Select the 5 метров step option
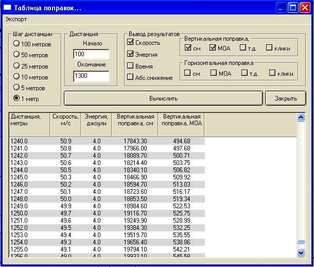Screen dimensions: 314x267 (x=17, y=88)
